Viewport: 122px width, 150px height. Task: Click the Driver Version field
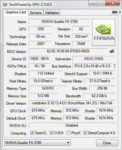pos(72,103)
